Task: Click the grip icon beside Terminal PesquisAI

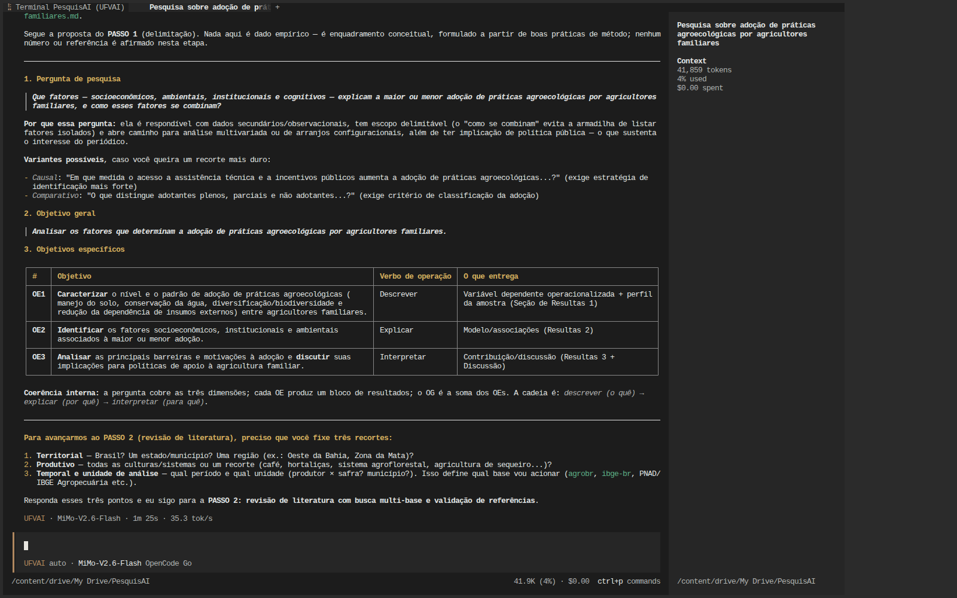Action: [9, 7]
